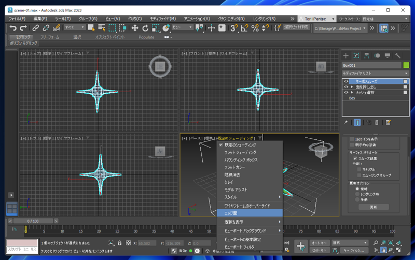Expand the メッシュ選択 modifier arrow

352,93
